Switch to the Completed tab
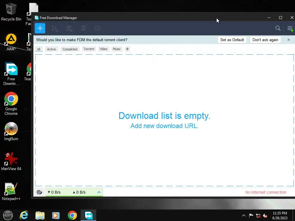 70,49
